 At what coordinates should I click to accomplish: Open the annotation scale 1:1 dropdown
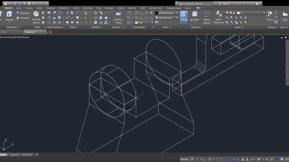click(x=253, y=159)
